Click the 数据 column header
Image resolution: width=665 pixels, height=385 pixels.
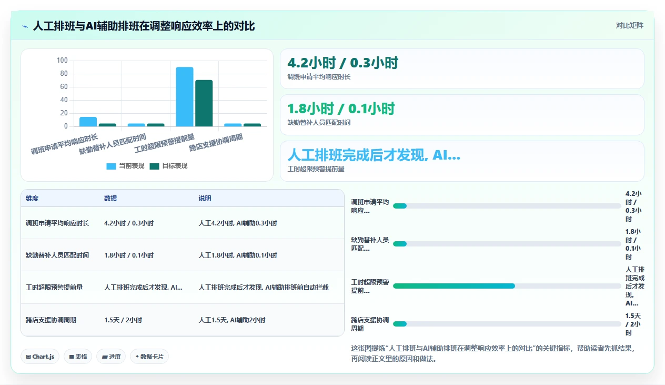pos(110,199)
